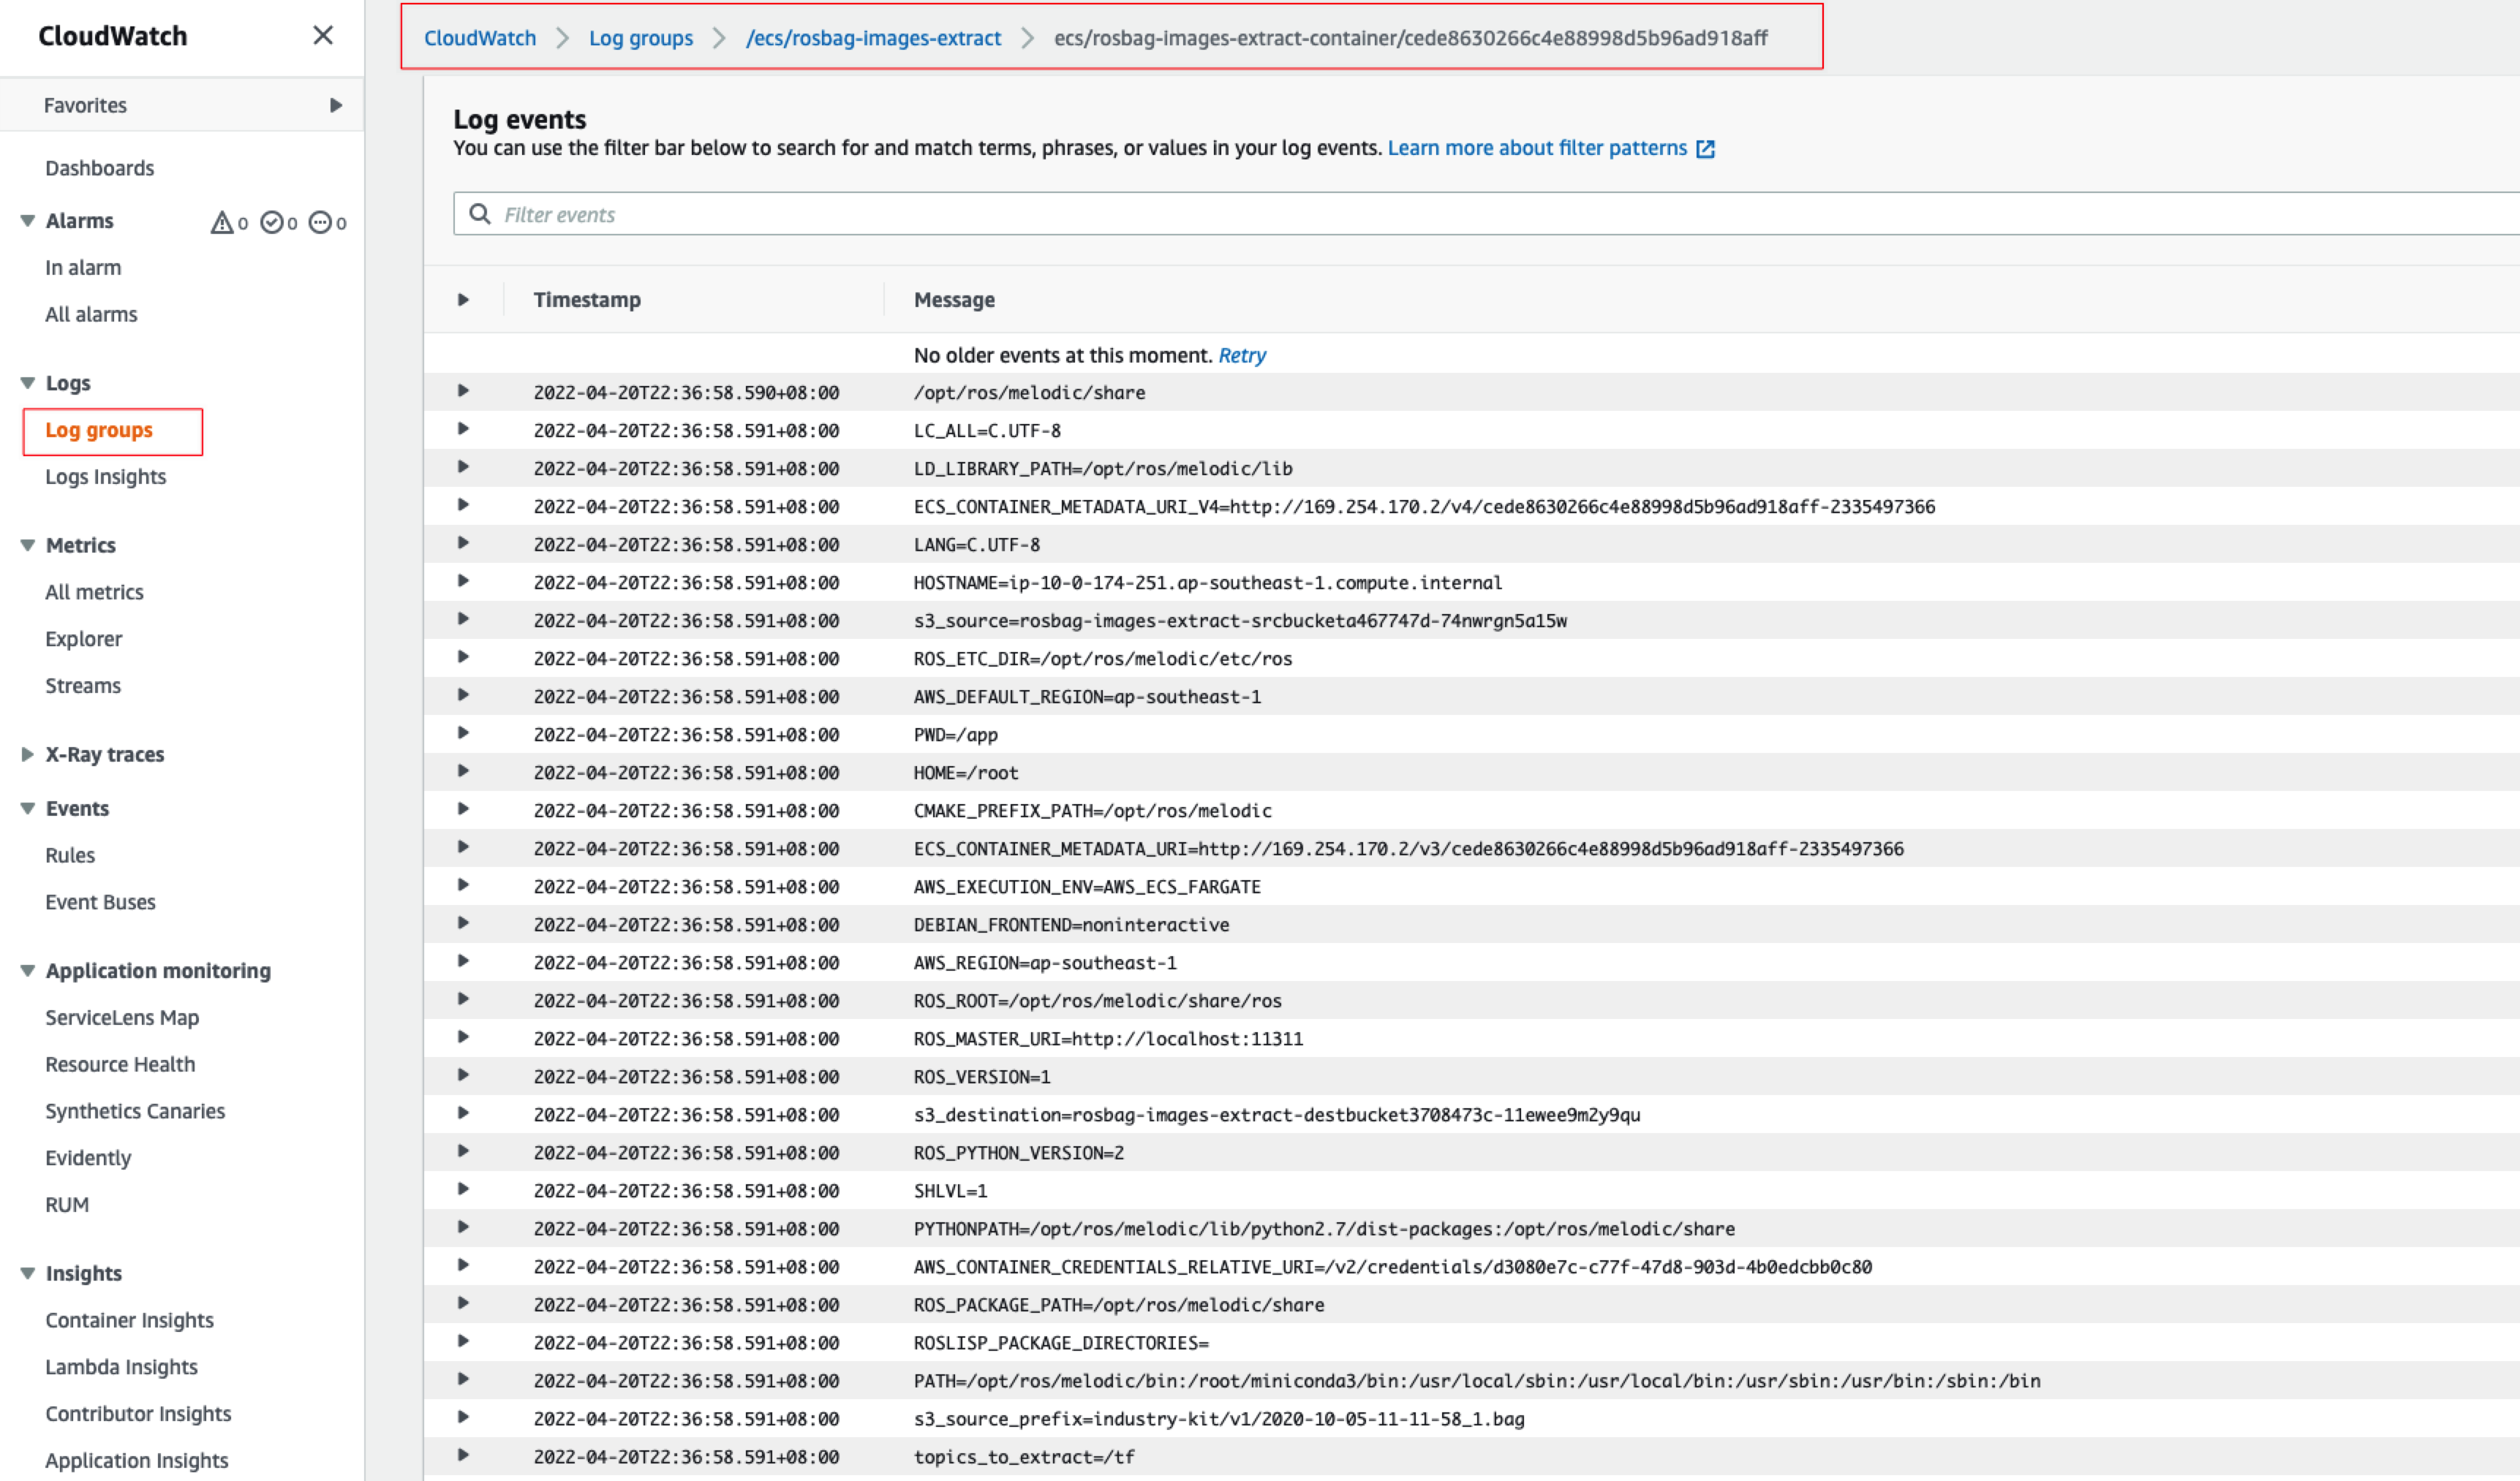This screenshot has width=2520, height=1481.
Task: Collapse the Alarms section
Action: pyautogui.click(x=28, y=221)
